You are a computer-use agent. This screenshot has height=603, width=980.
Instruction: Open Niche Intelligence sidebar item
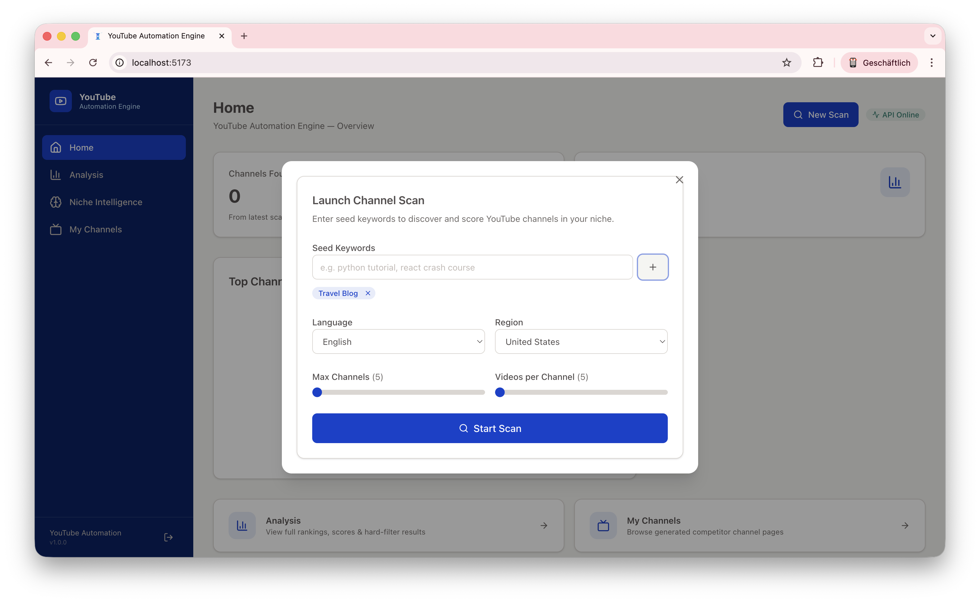pyautogui.click(x=106, y=202)
